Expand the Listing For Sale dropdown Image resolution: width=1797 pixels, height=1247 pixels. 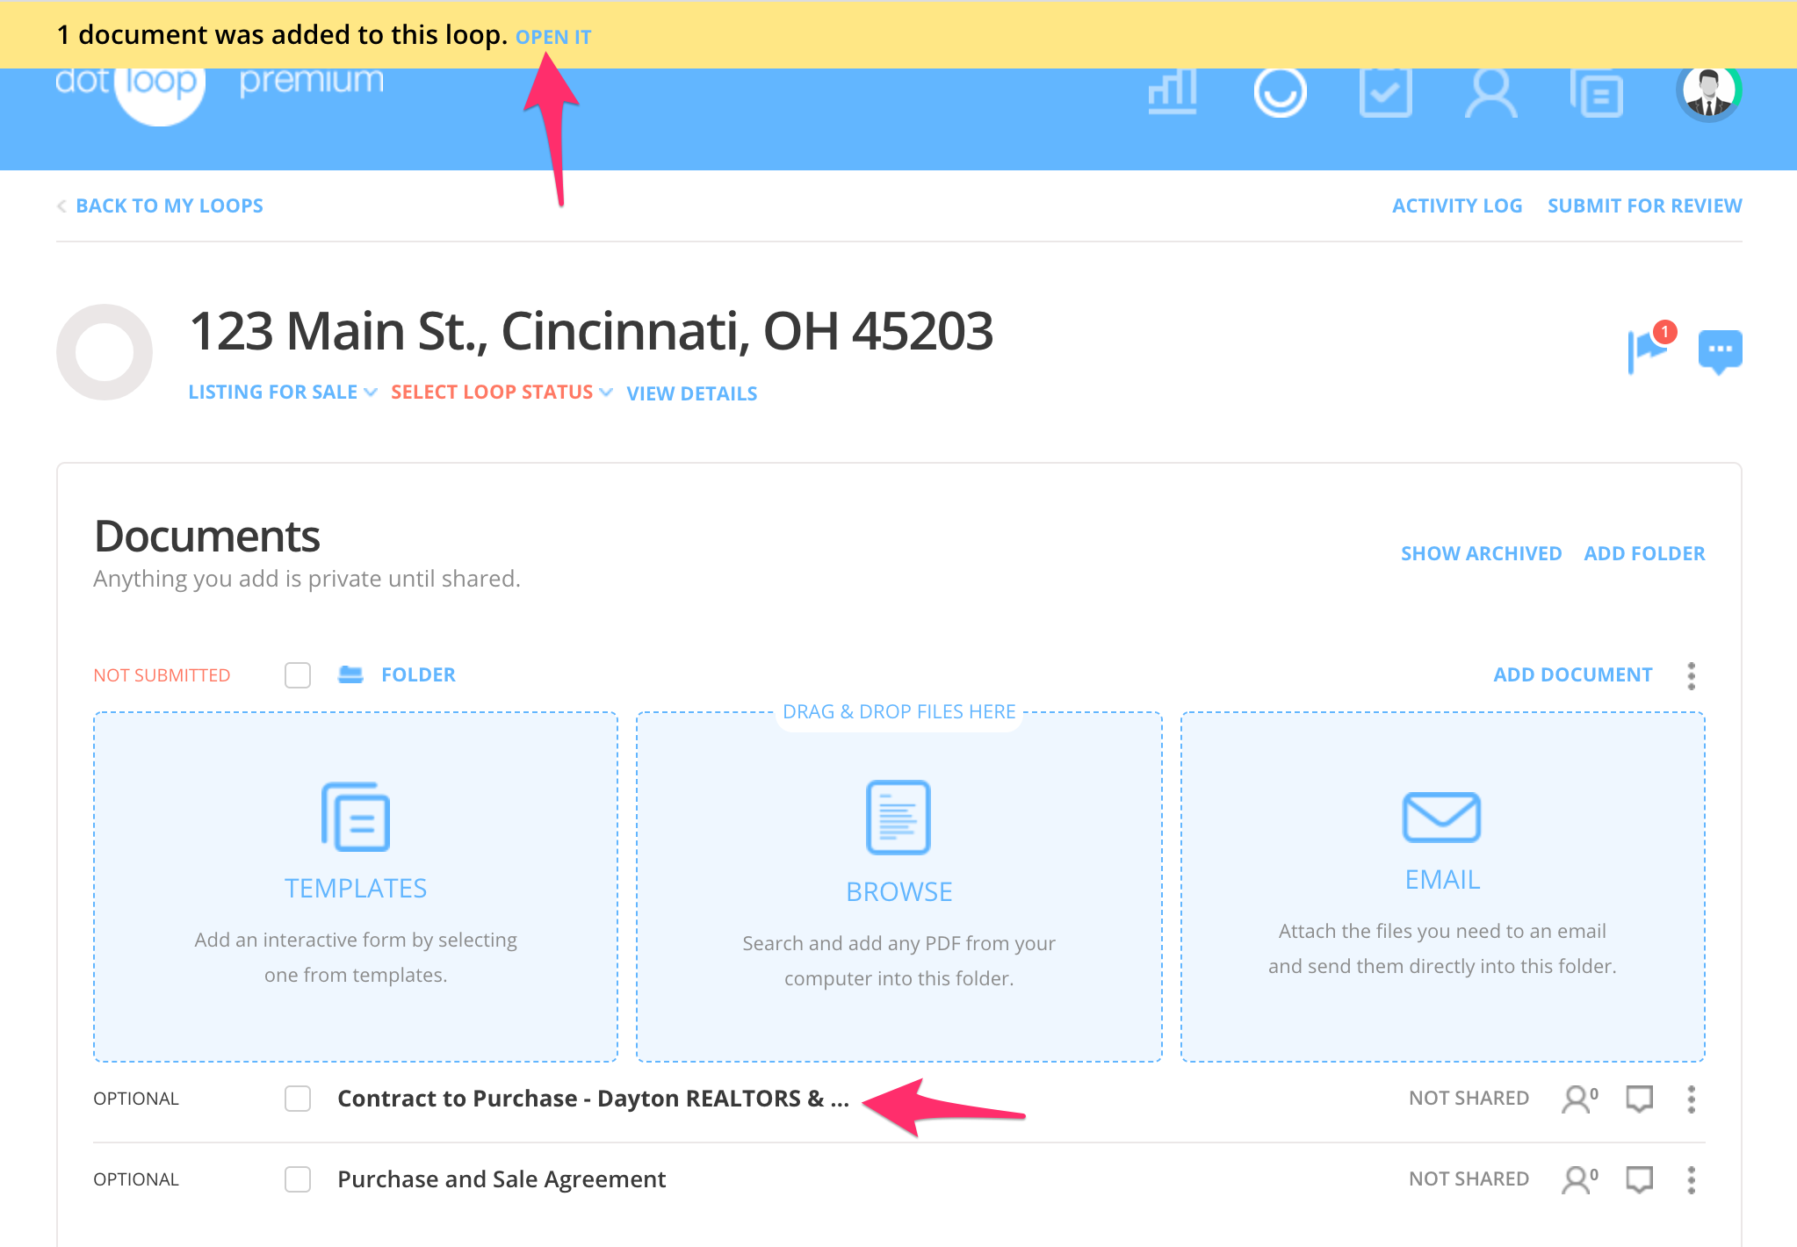click(x=282, y=392)
